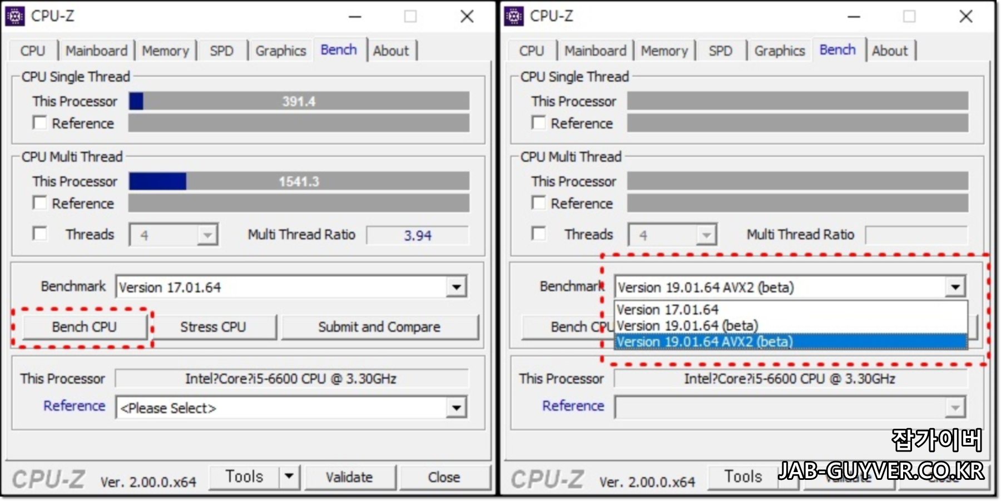Image resolution: width=1001 pixels, height=501 pixels.
Task: Enable Multi Thread Reference checkbox in right window
Action: (538, 203)
